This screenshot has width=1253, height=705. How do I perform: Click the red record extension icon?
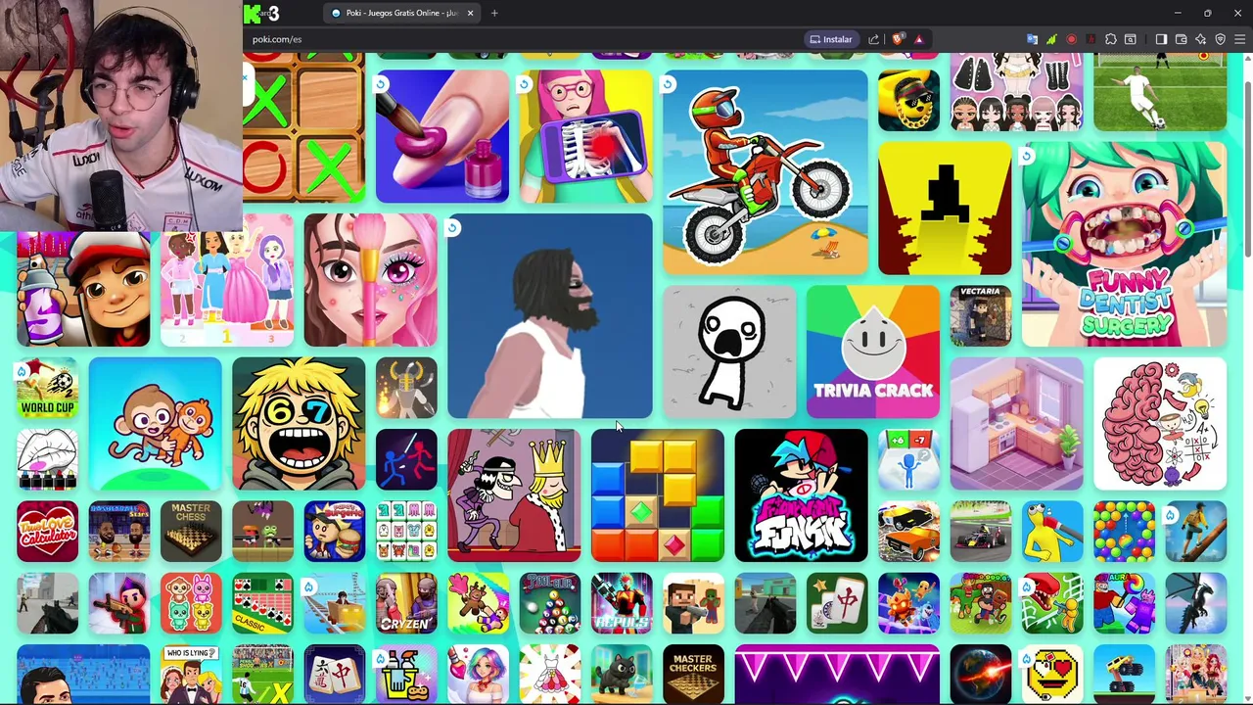1071,39
